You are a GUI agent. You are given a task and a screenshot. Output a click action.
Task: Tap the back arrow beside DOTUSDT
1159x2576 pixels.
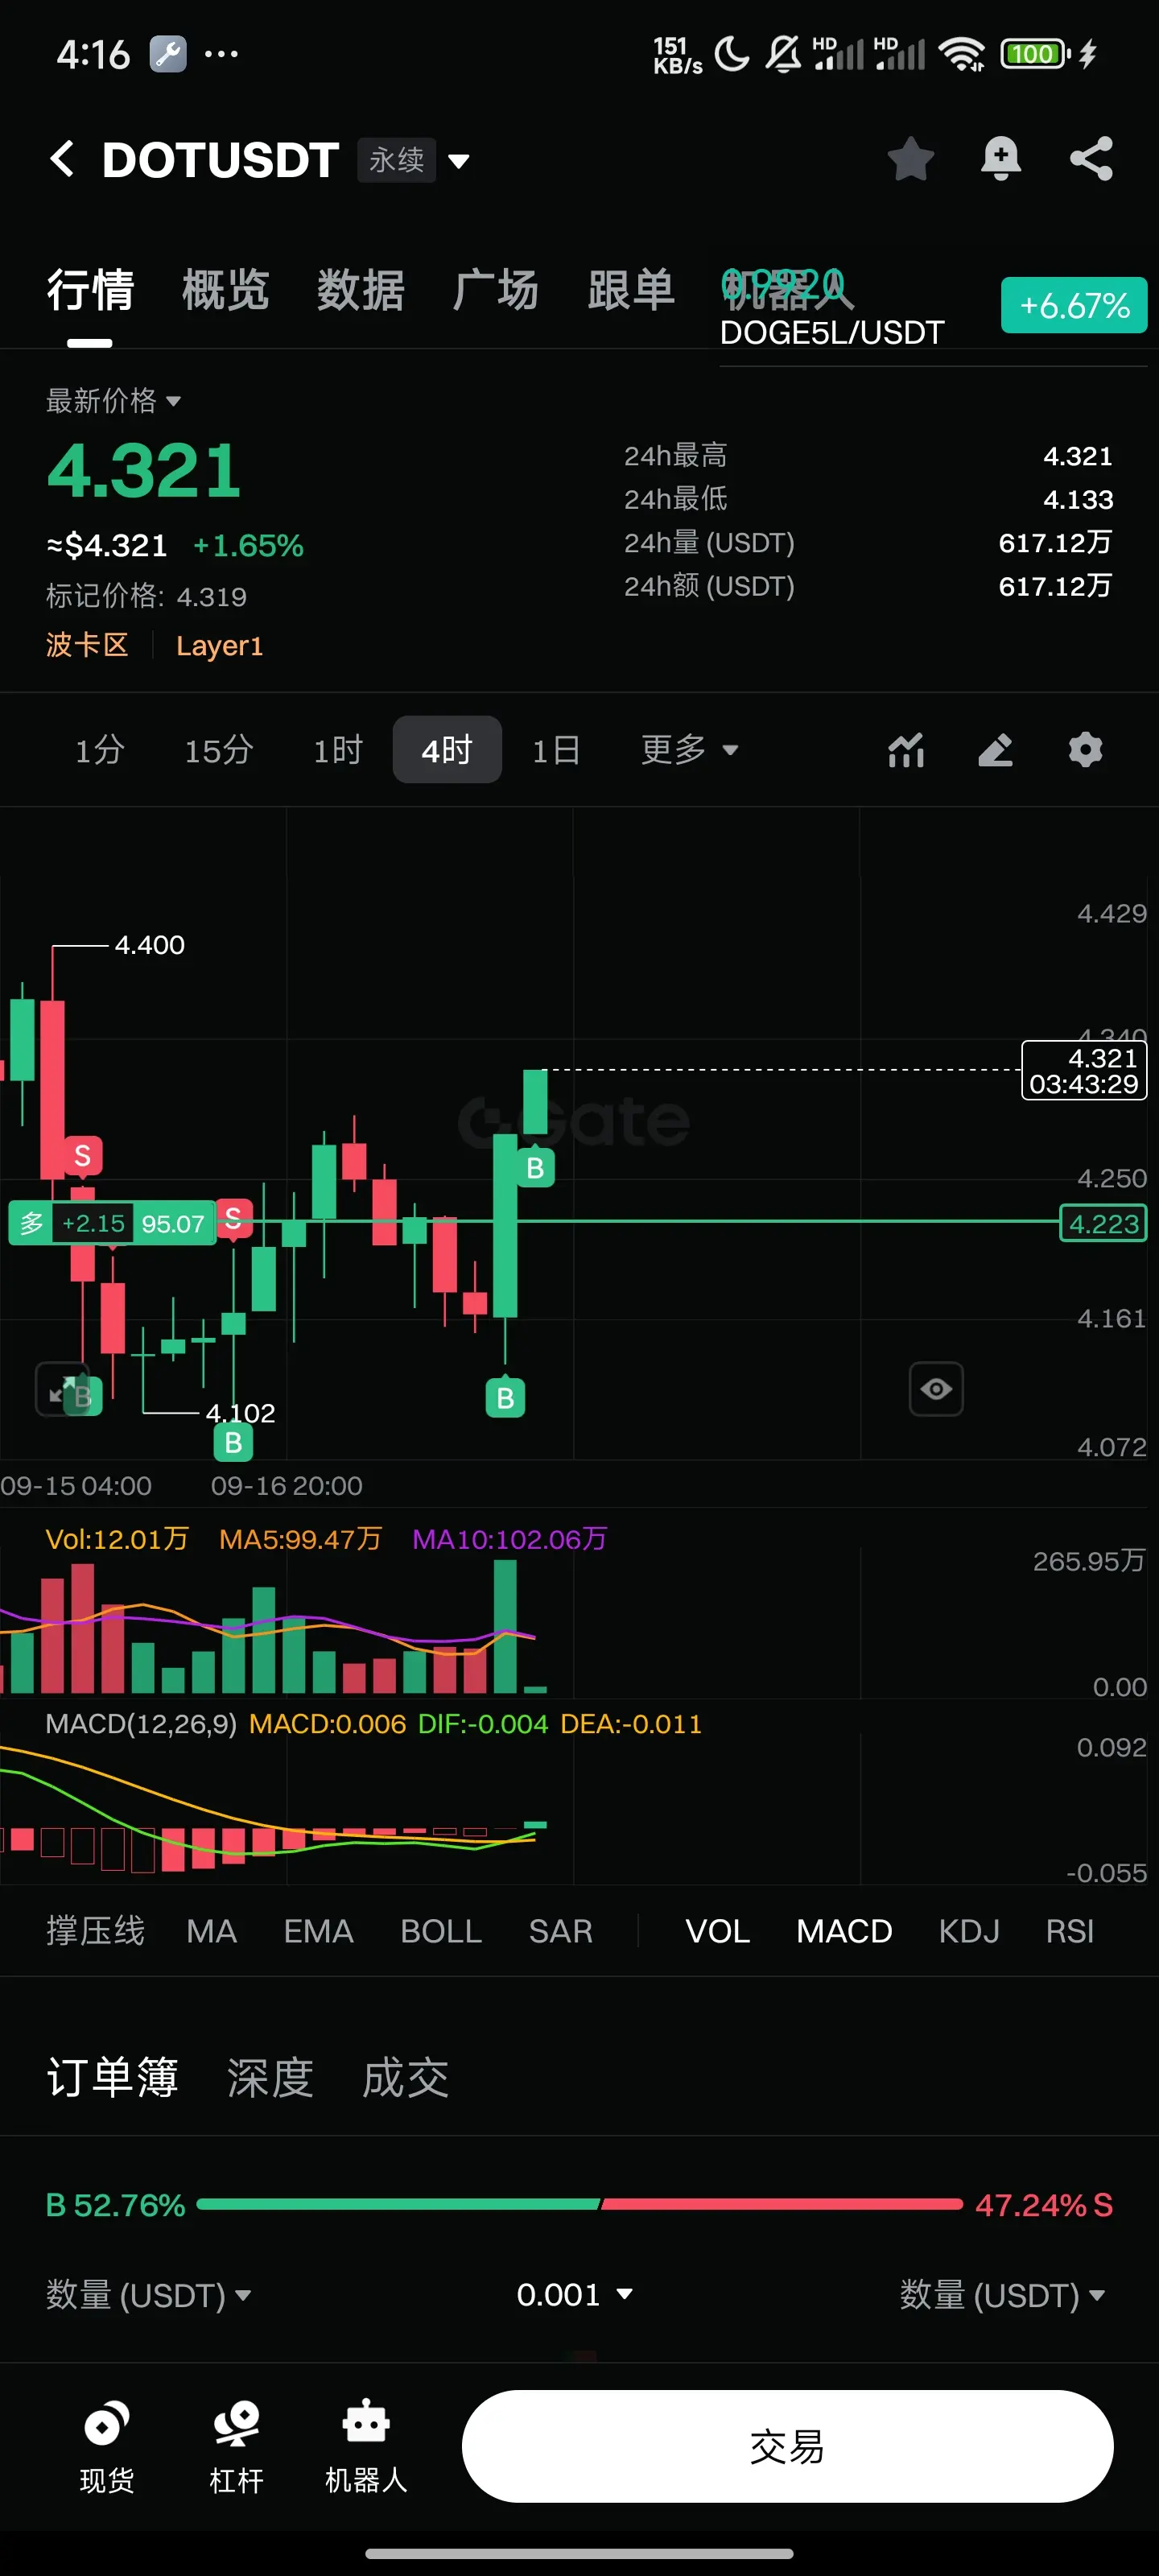click(62, 159)
